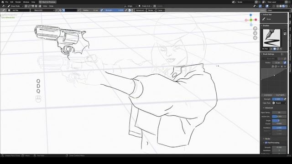Toggle strength pressure sensitivity icon in header
The width and height of the screenshot is (292, 164).
point(126,10)
